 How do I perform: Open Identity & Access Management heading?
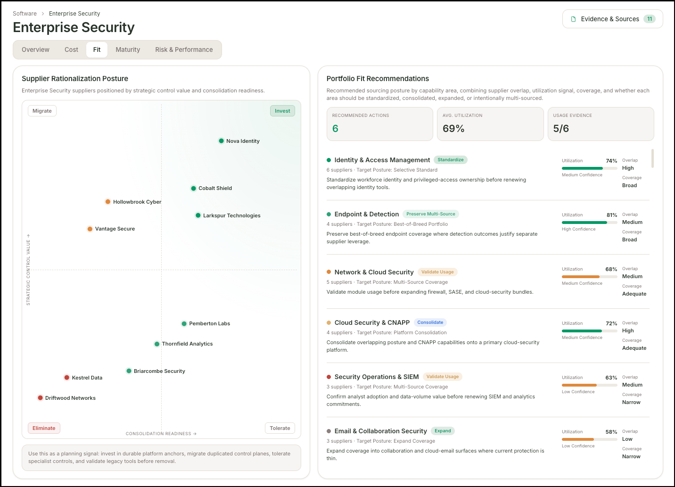(382, 160)
